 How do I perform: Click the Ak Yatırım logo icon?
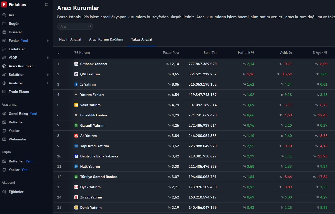coord(76,136)
